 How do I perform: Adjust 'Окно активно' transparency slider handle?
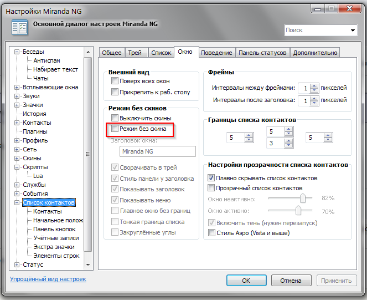click(298, 210)
